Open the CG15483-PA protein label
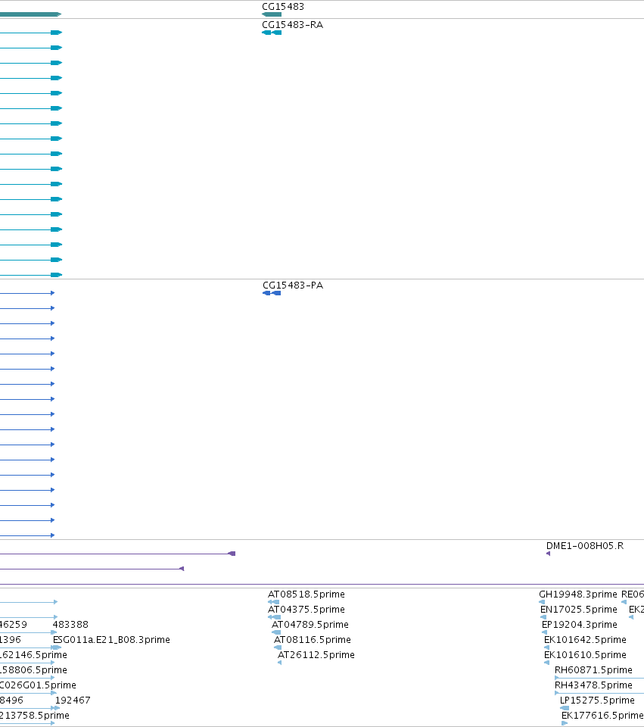This screenshot has width=644, height=727. (x=293, y=285)
